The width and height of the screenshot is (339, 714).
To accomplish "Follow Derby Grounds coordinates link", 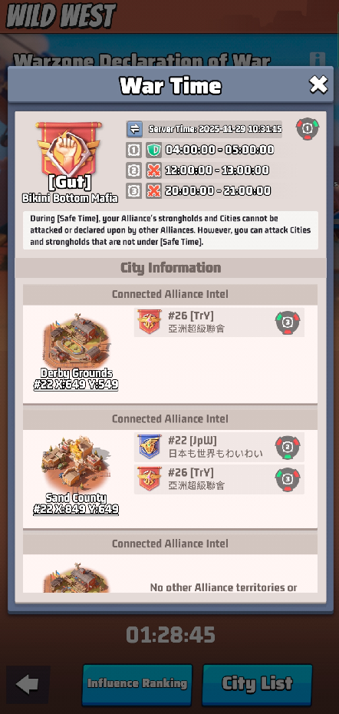I will tap(76, 385).
